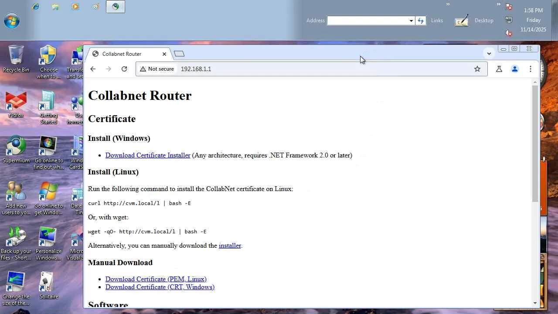Image resolution: width=558 pixels, height=314 pixels.
Task: Click the 'Run the following command' paragraph
Action: (191, 189)
